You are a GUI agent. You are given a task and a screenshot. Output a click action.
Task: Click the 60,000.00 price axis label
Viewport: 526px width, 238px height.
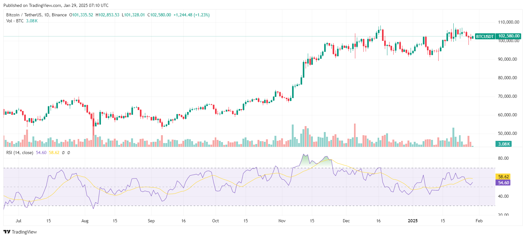[507, 115]
